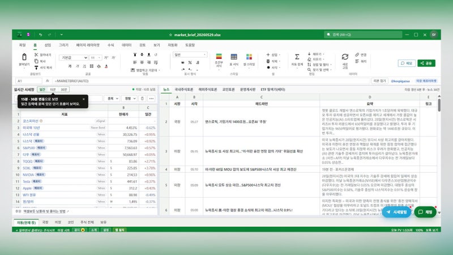Select the 30-minute interval toggle

pos(64,90)
